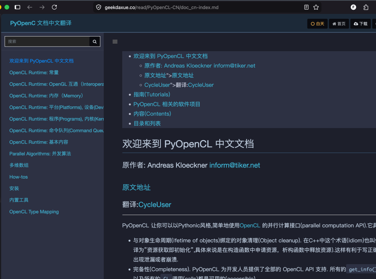Jump to TOC entry 内容(Contents)

pos(152,114)
